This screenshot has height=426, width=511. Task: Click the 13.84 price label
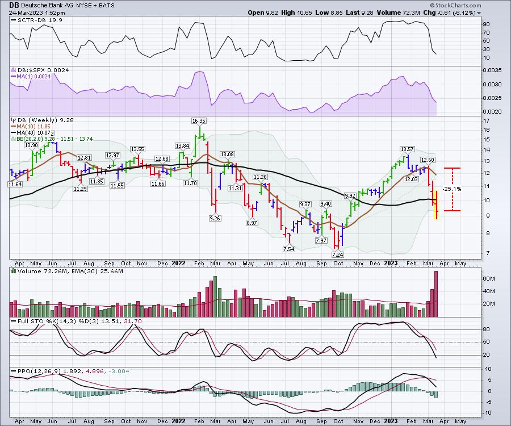pyautogui.click(x=182, y=146)
